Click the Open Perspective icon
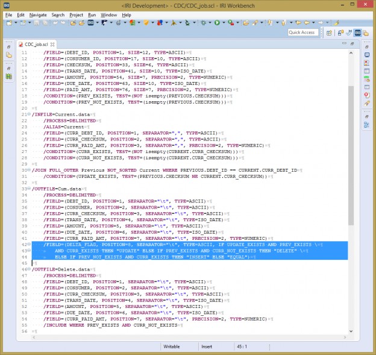 click(x=329, y=33)
